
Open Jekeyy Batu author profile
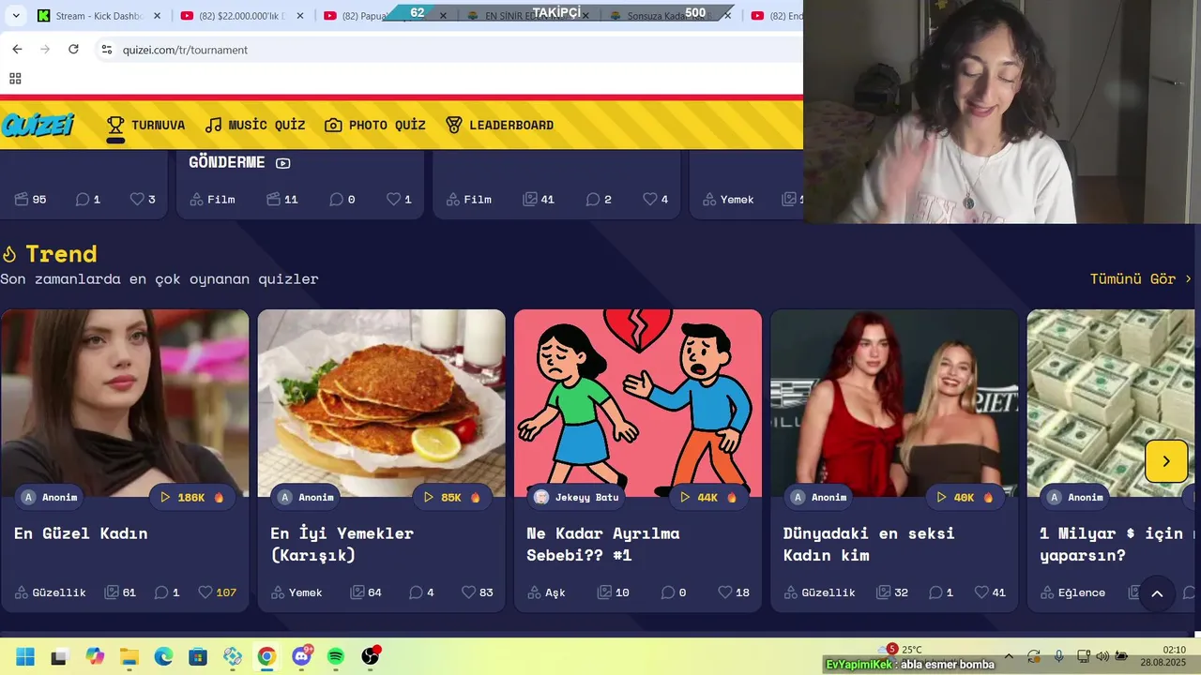click(x=576, y=497)
